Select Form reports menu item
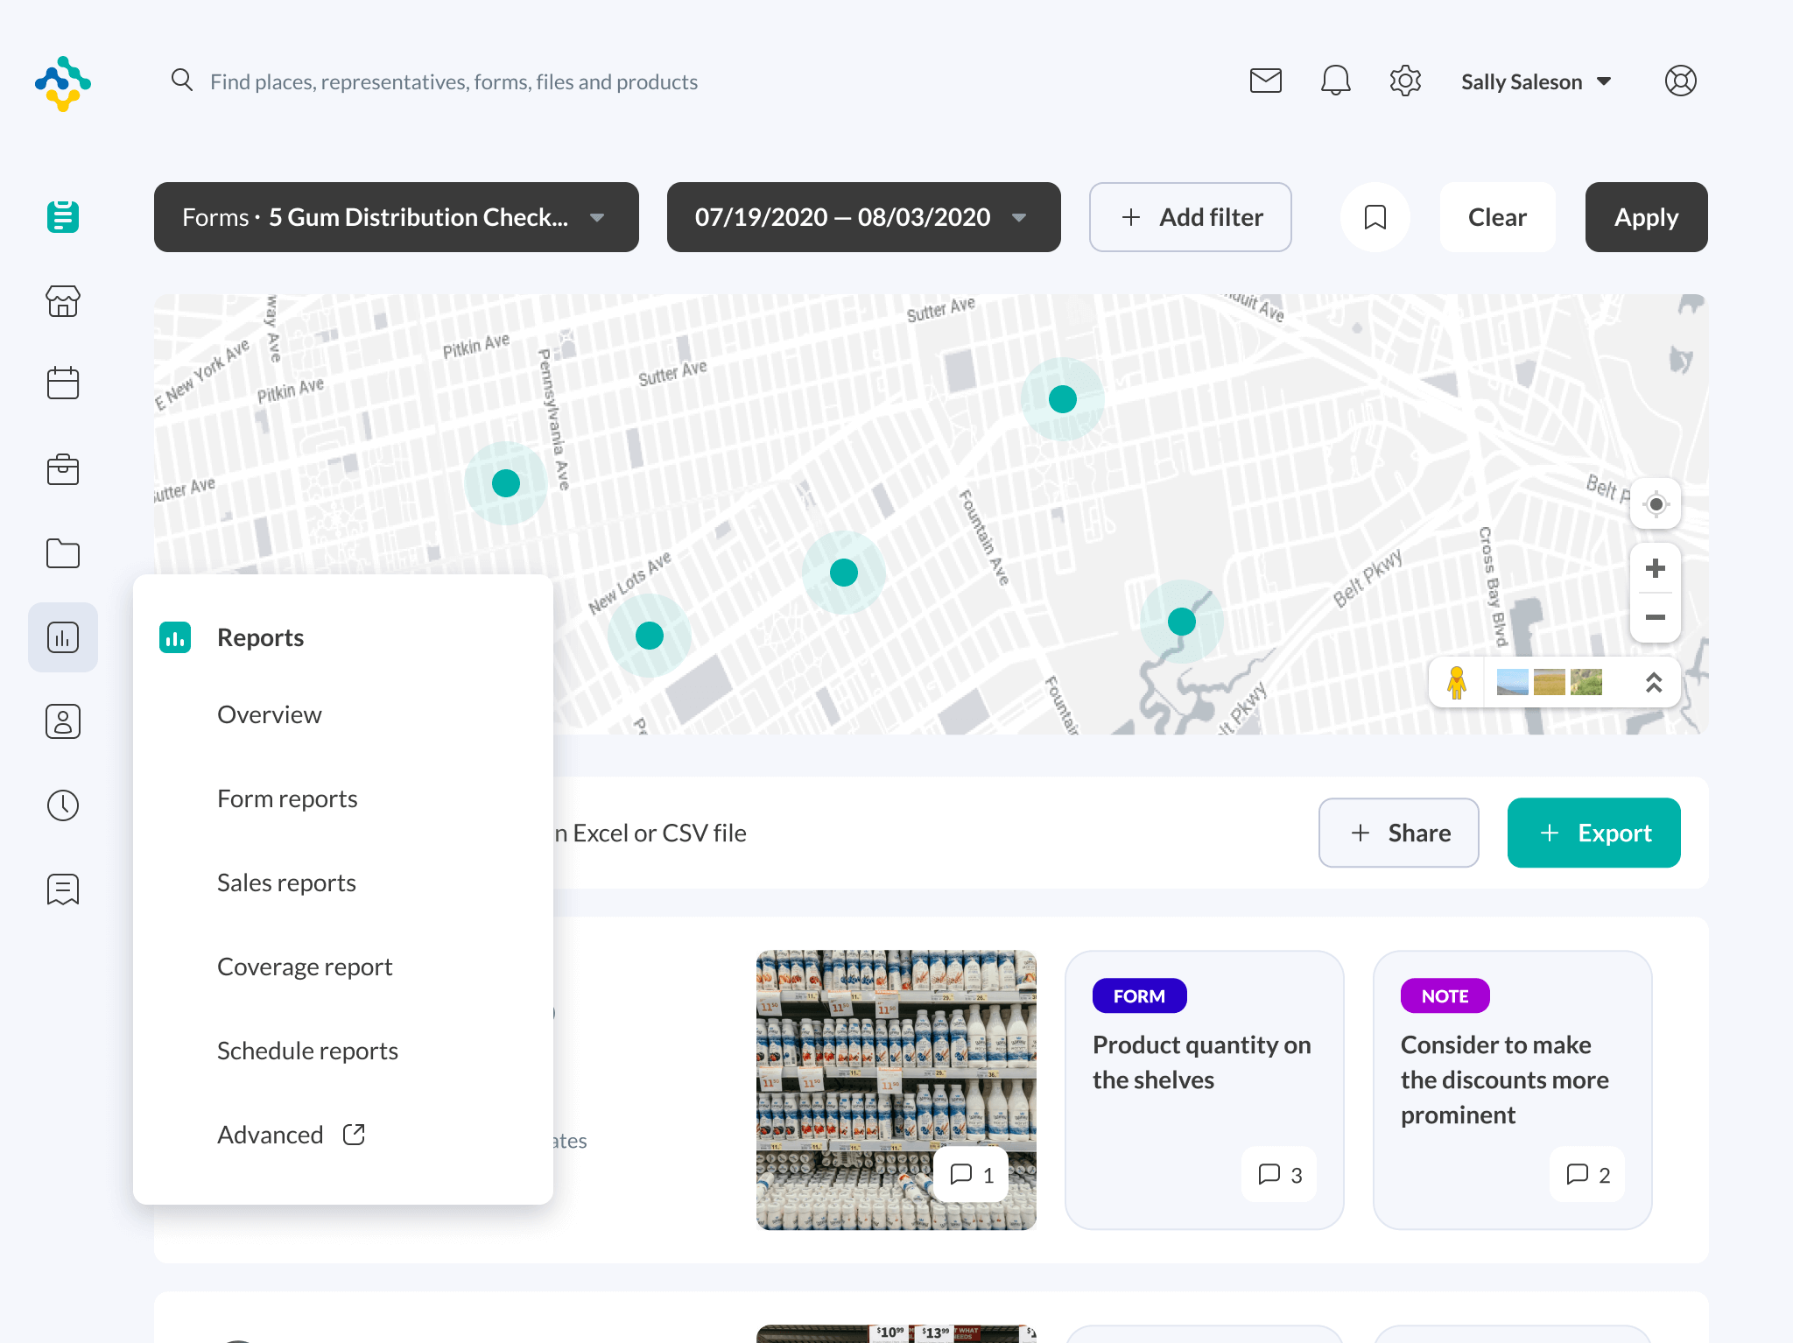This screenshot has height=1343, width=1793. click(x=287, y=798)
